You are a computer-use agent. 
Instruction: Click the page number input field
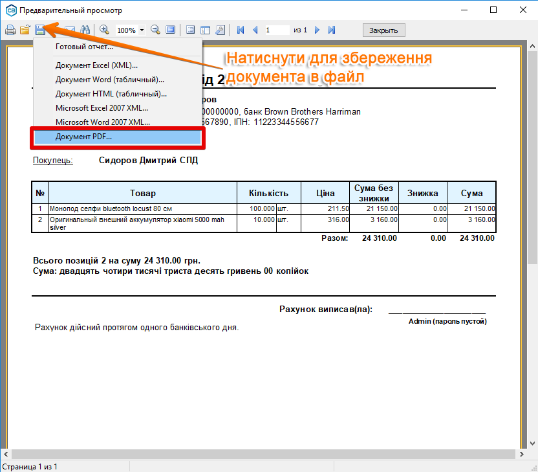coord(277,30)
